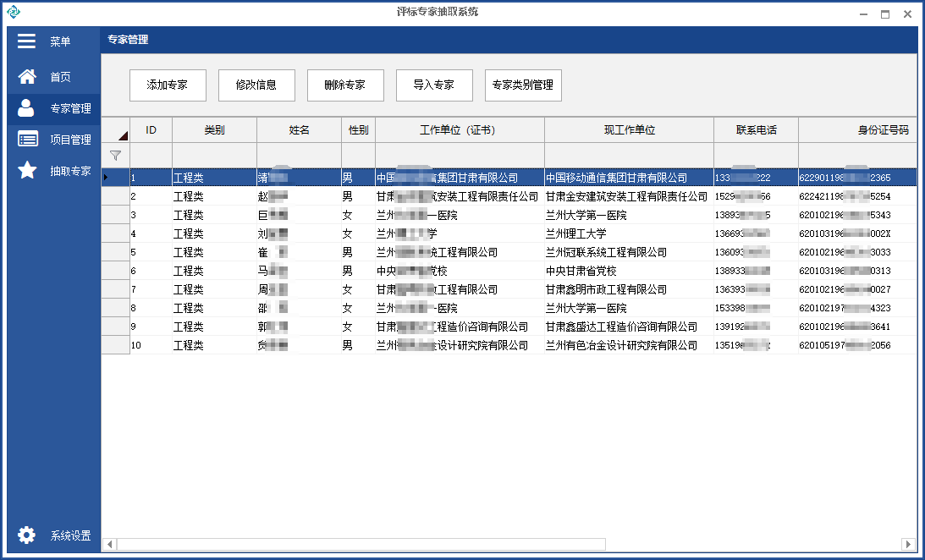The image size is (925, 560).
Task: Select cell 甘肃鑫盛达工程造价咨询有限公司
Action: pyautogui.click(x=629, y=327)
